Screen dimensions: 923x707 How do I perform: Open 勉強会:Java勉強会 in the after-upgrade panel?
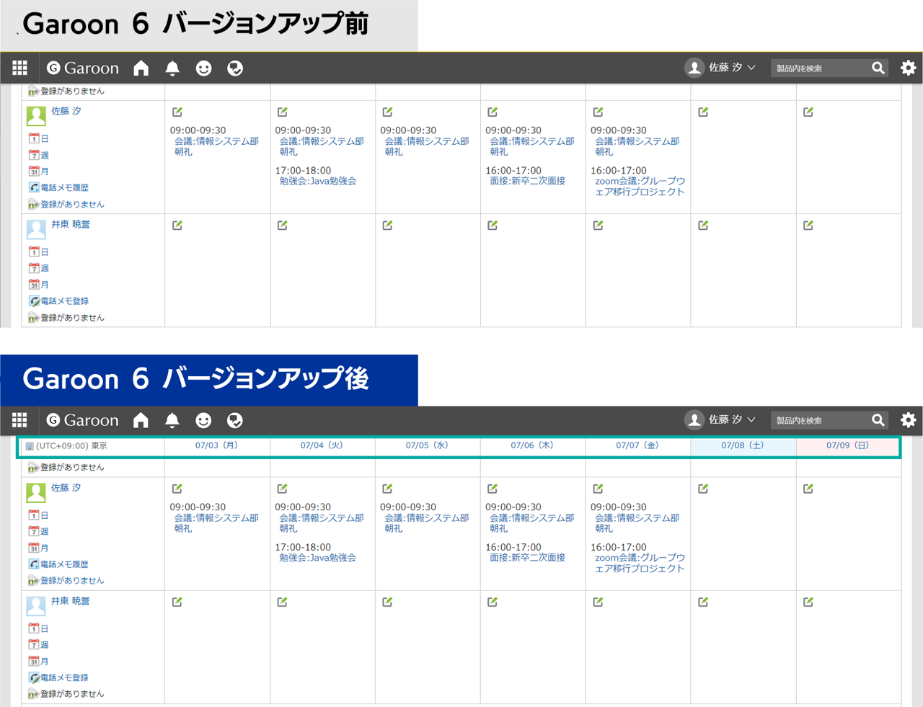(318, 558)
